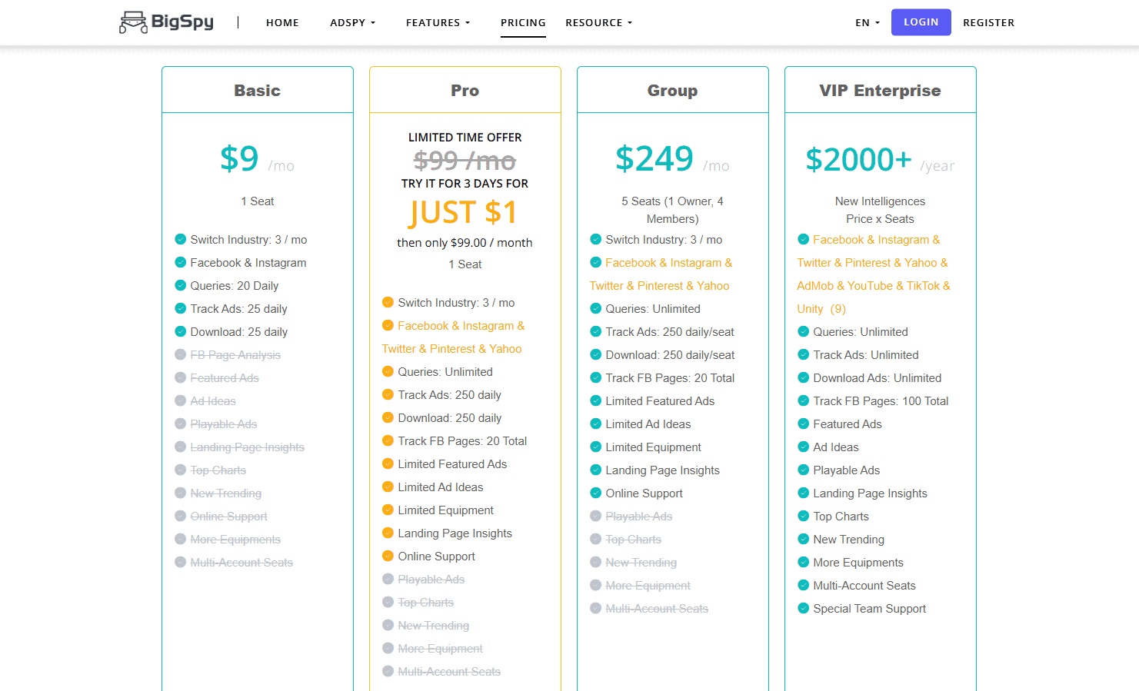Open the EN language selector

[x=868, y=23]
